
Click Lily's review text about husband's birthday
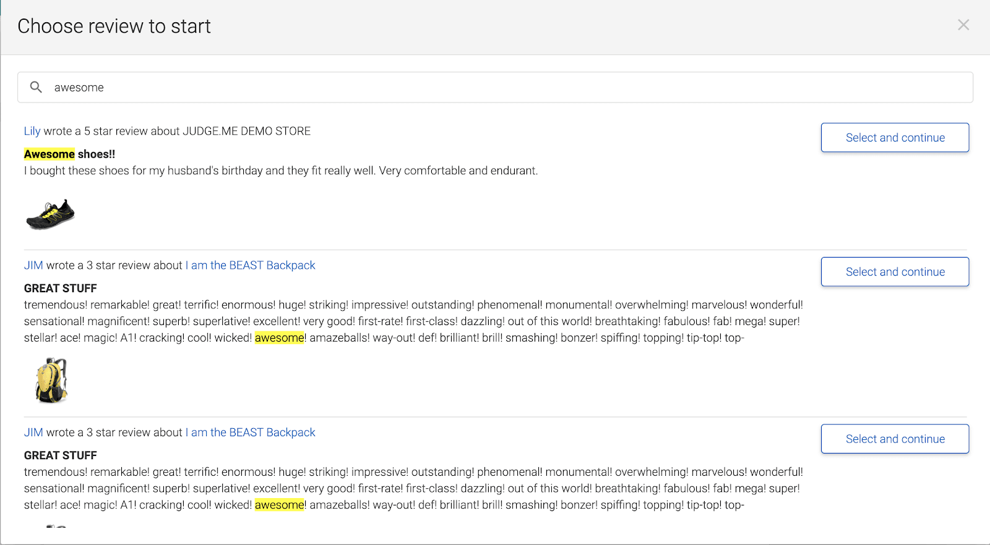(x=280, y=171)
